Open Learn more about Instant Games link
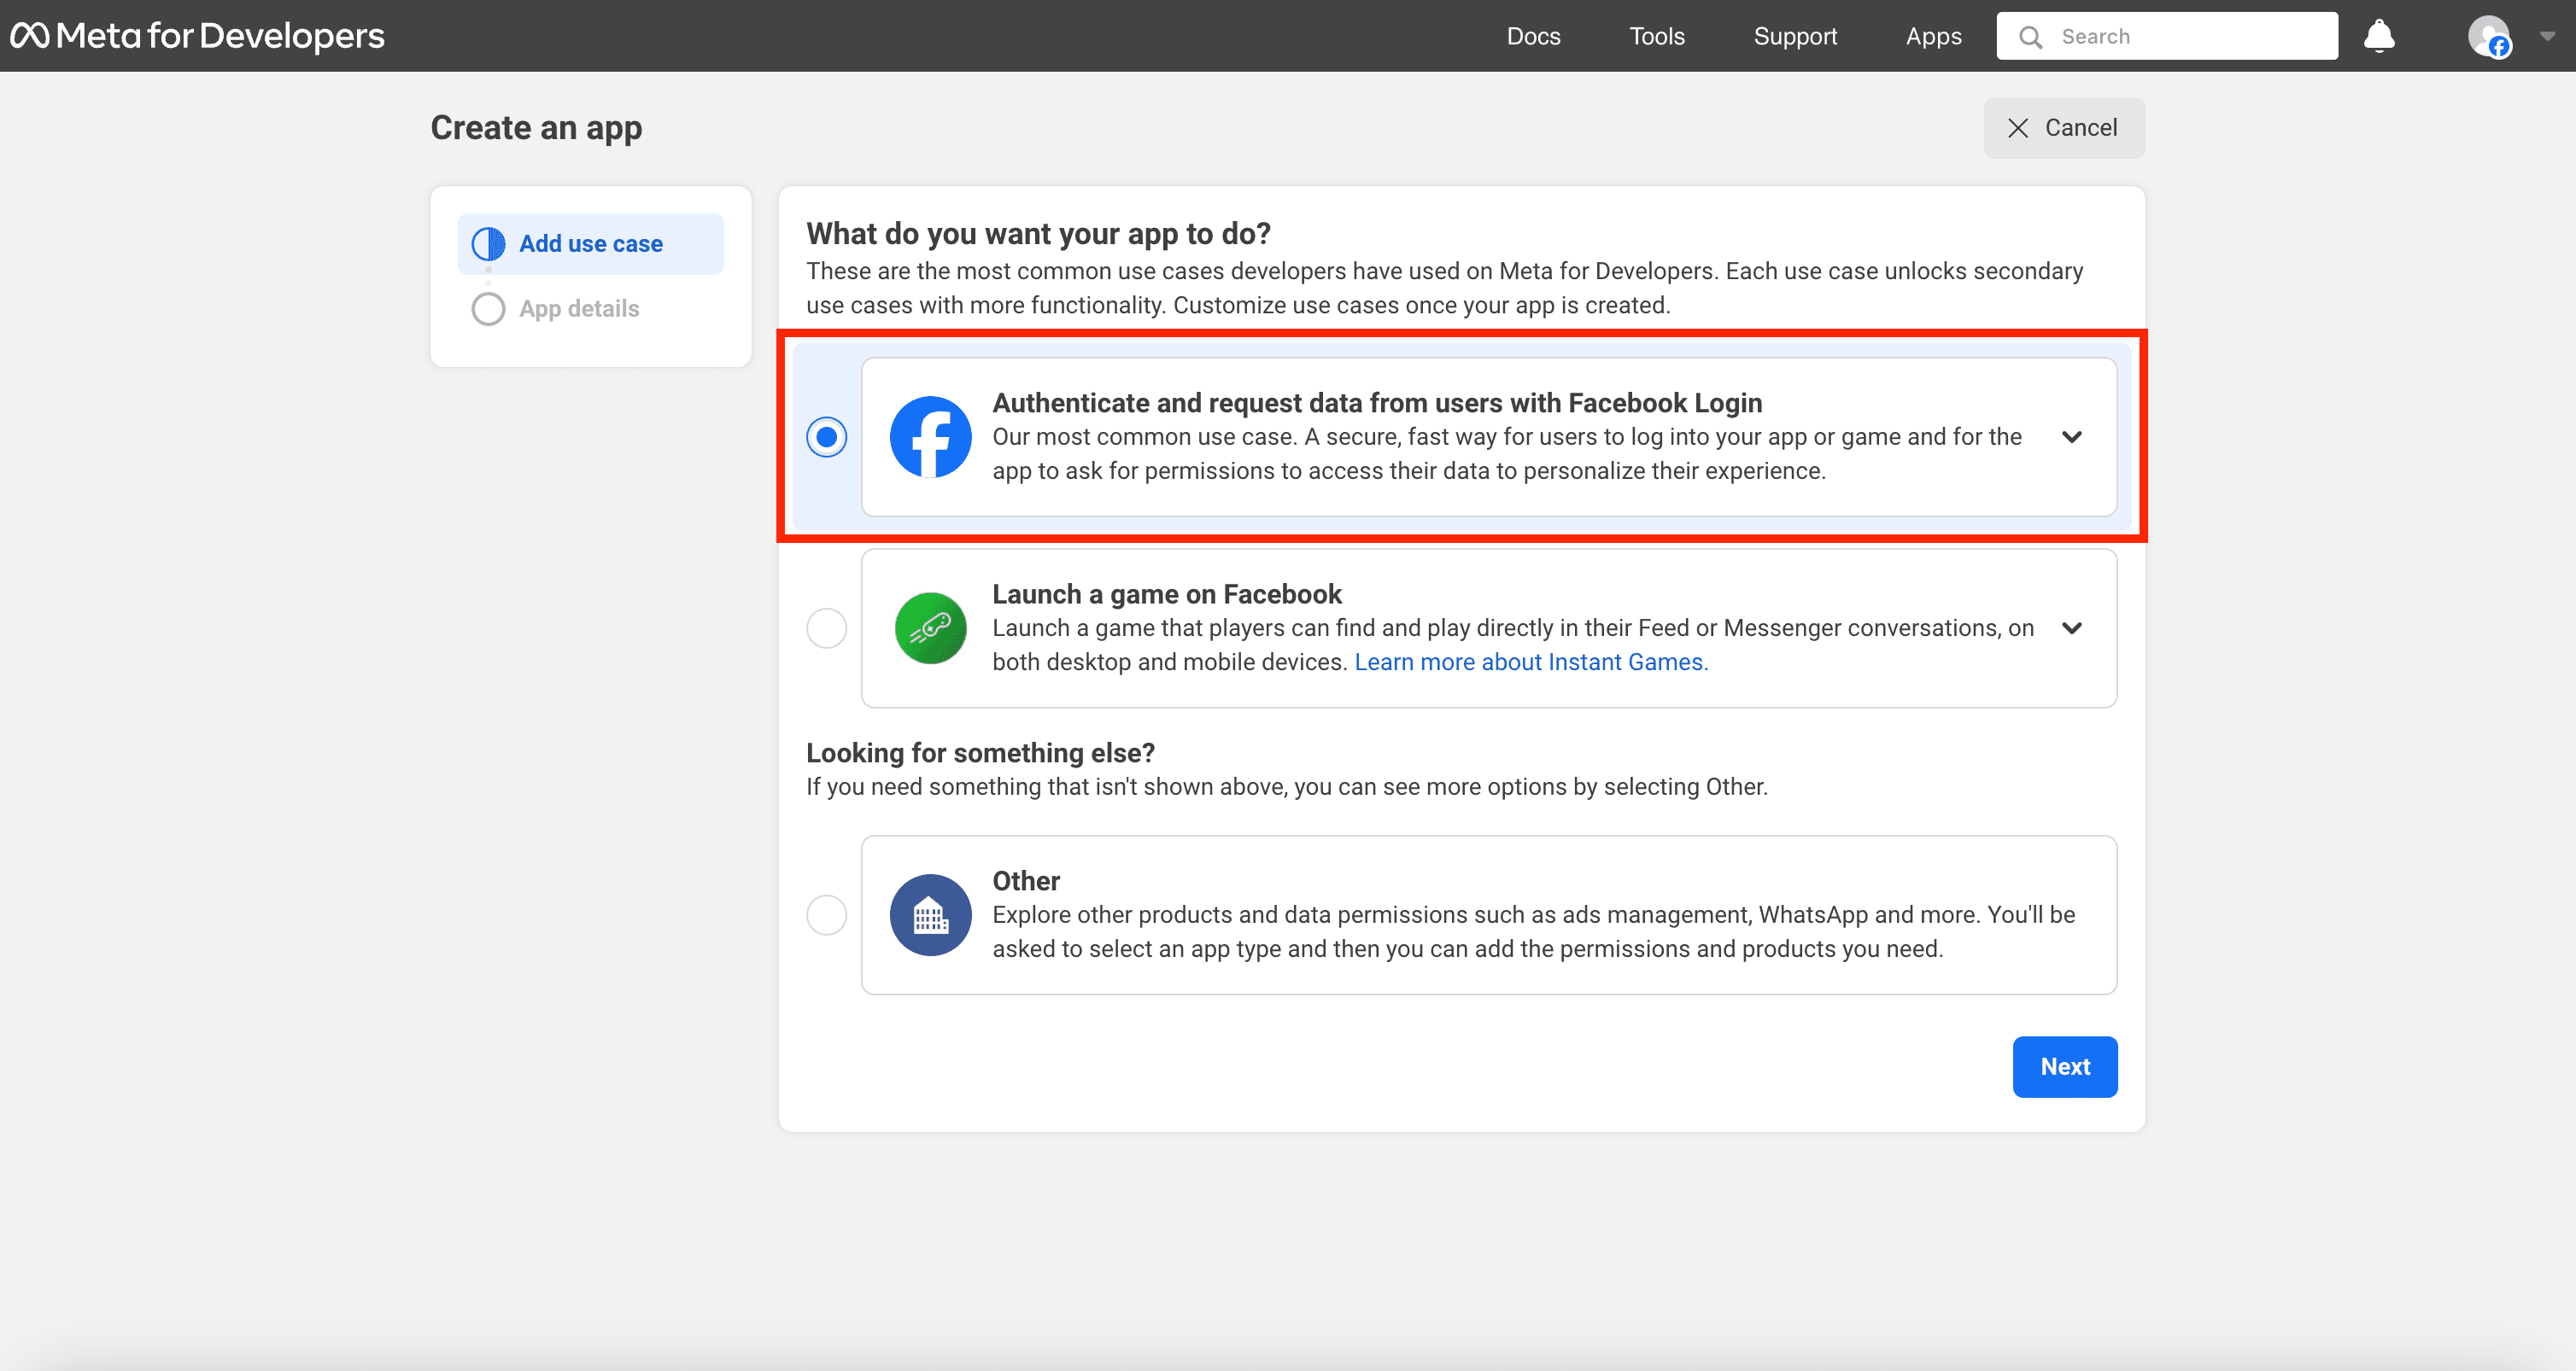Image resolution: width=2576 pixels, height=1371 pixels. (1530, 662)
